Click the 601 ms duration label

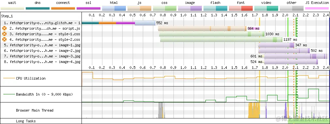pos(256,56)
